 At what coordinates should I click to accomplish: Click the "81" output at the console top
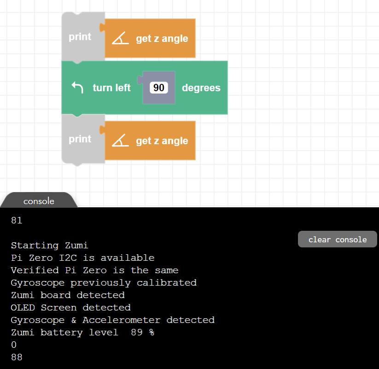[17, 221]
